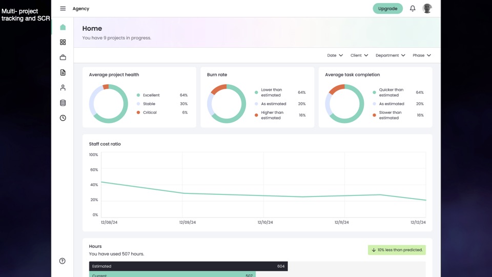This screenshot has width=492, height=277.
Task: Click the 12/10/24 axis date label
Action: 265,222
